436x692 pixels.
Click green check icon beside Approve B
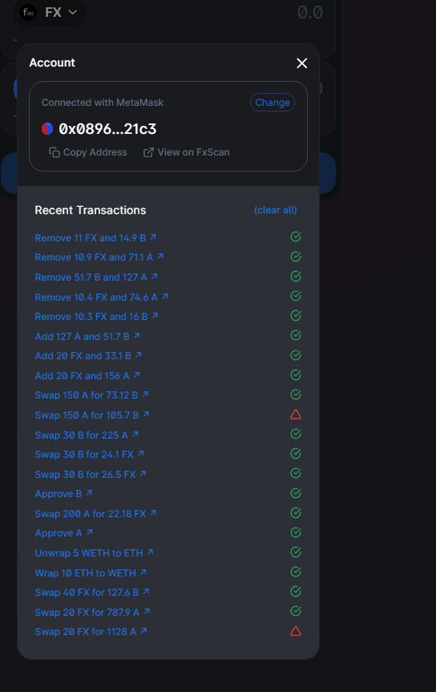point(296,493)
